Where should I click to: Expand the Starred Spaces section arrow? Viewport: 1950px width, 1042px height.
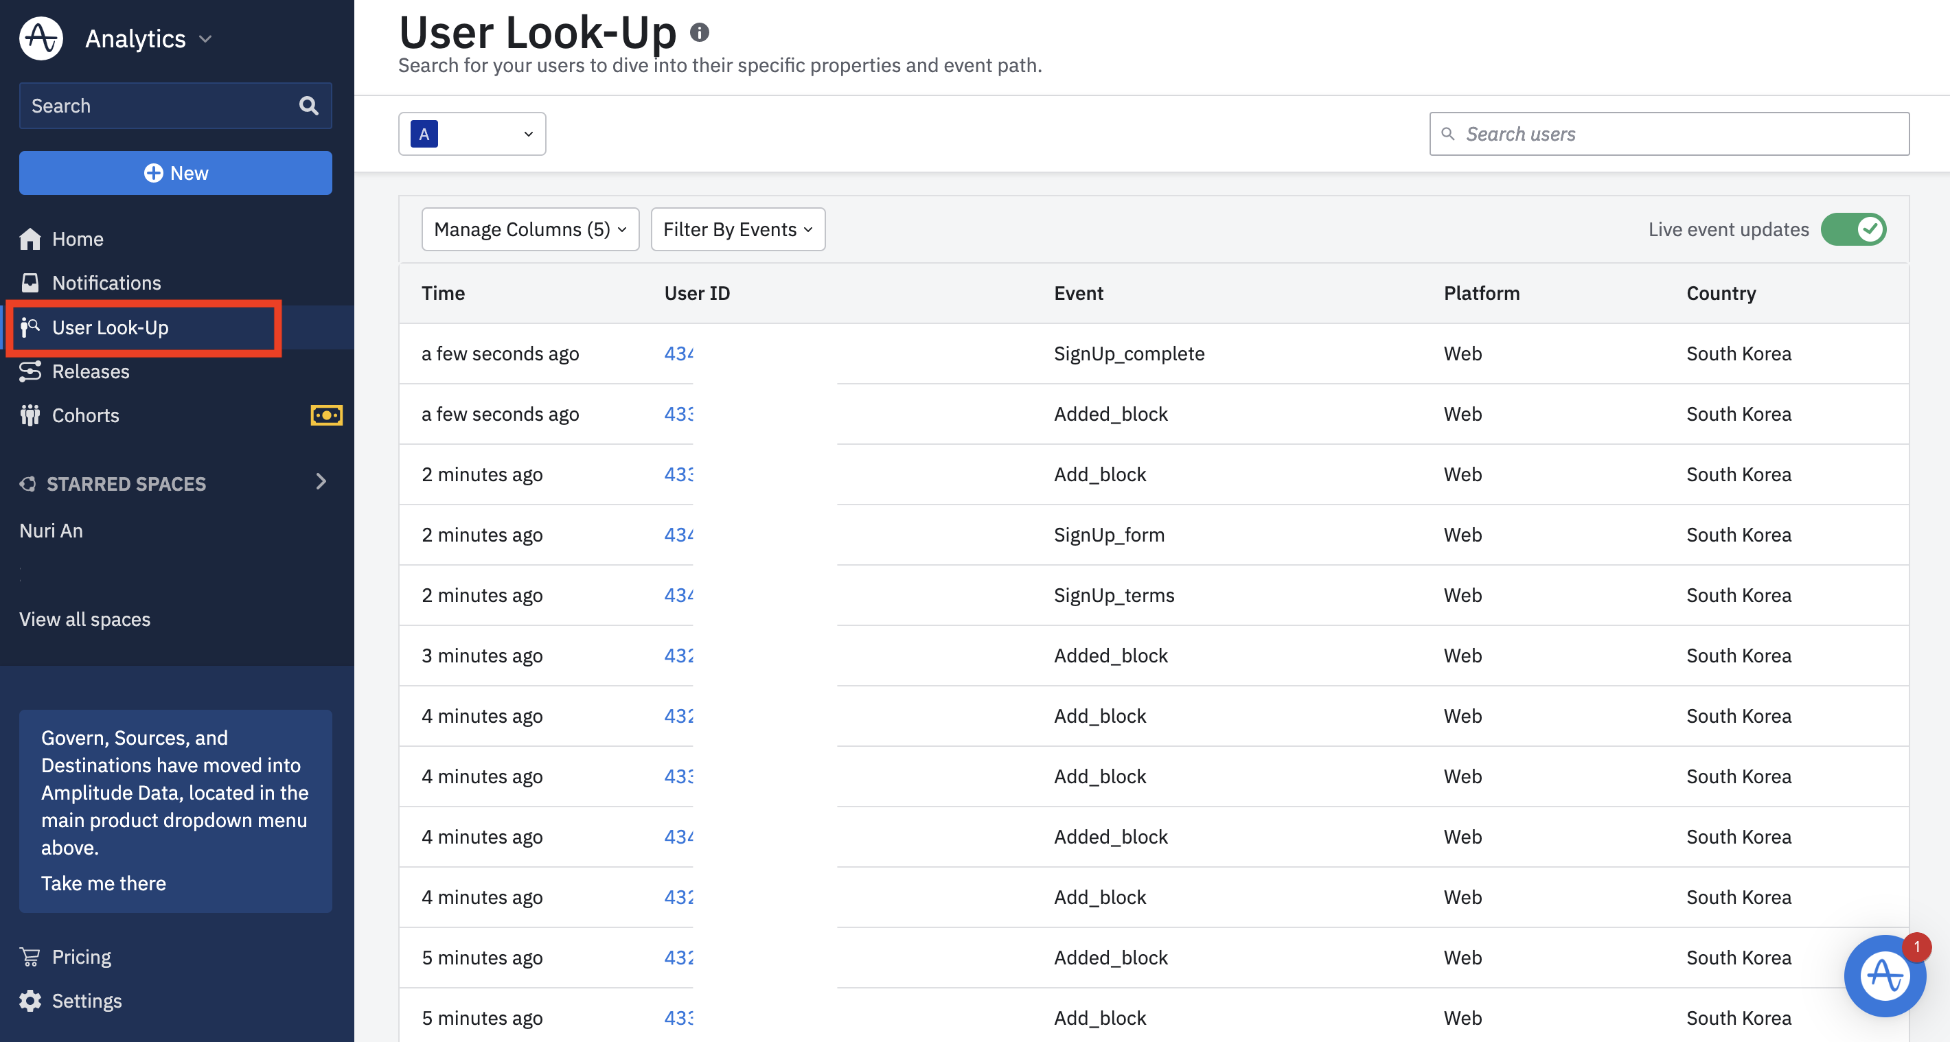(x=321, y=482)
